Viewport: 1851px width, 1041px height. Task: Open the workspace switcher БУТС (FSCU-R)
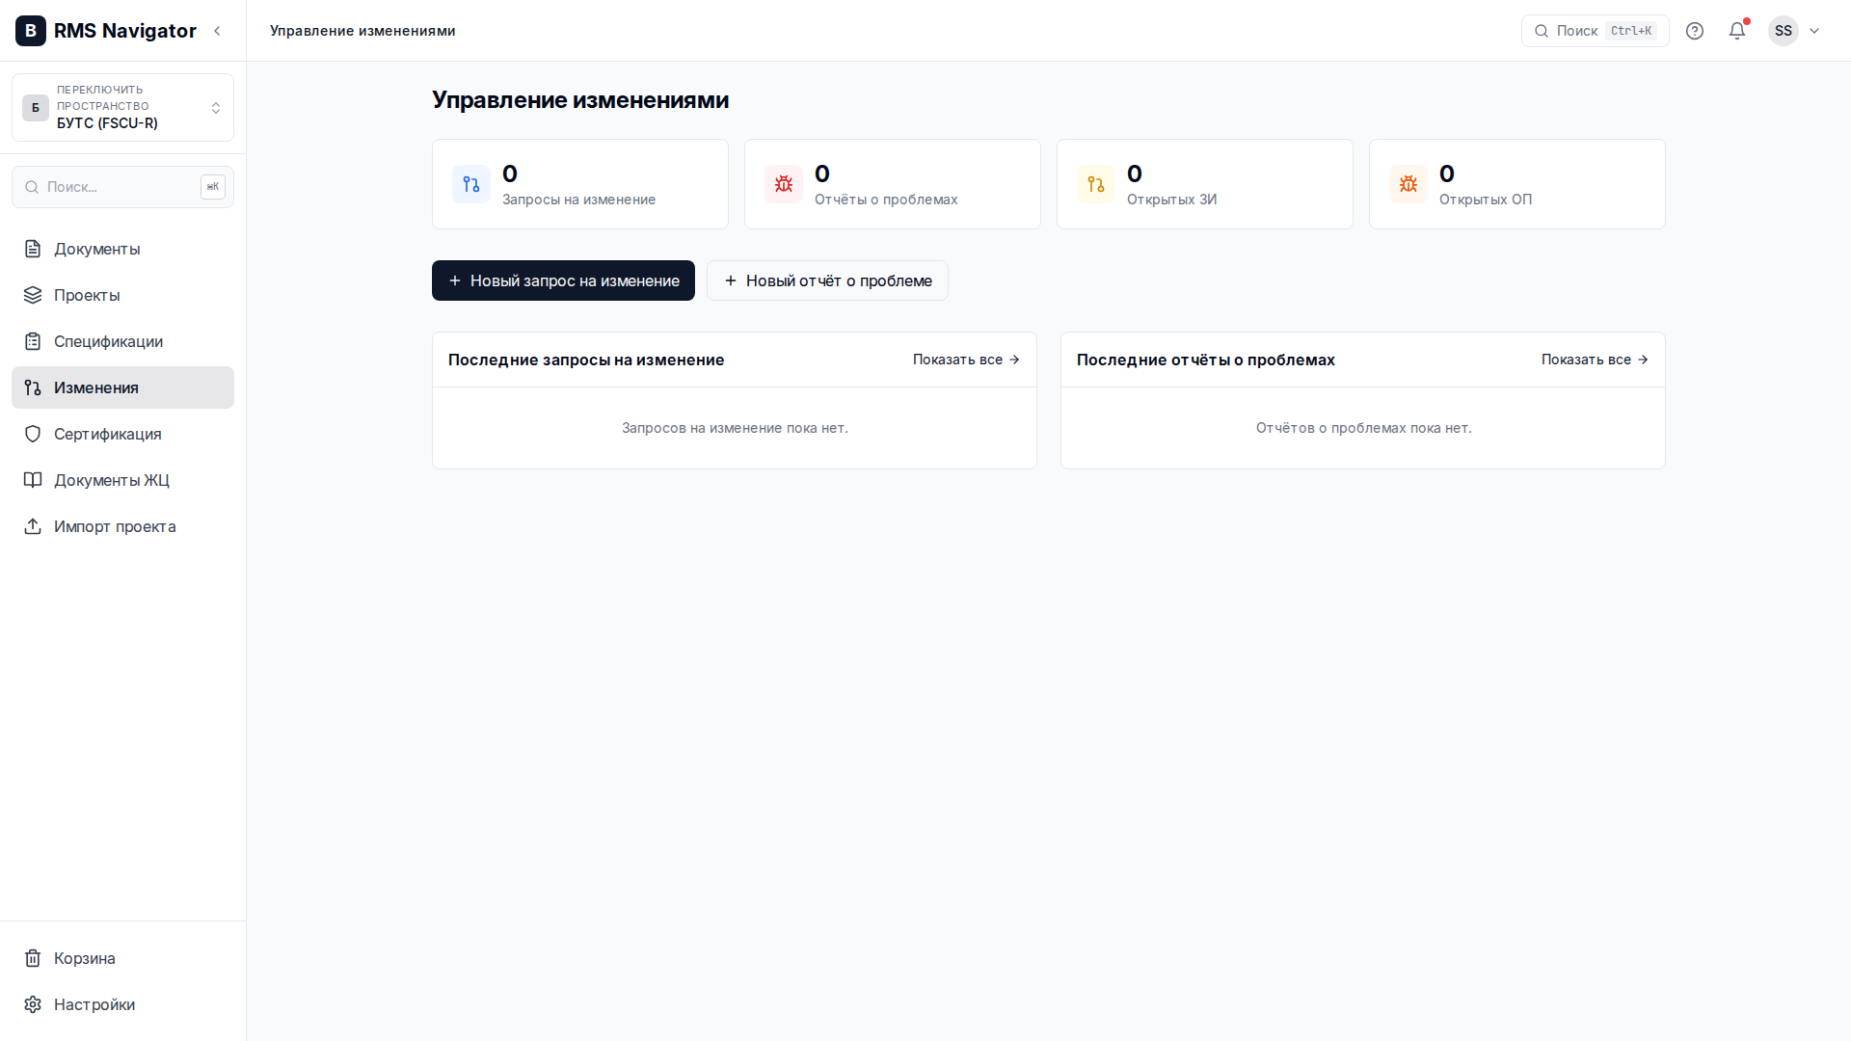pyautogui.click(x=122, y=107)
